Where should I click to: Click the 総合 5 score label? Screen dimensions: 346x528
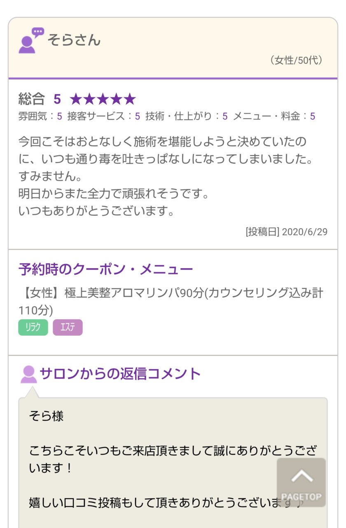pyautogui.click(x=40, y=99)
